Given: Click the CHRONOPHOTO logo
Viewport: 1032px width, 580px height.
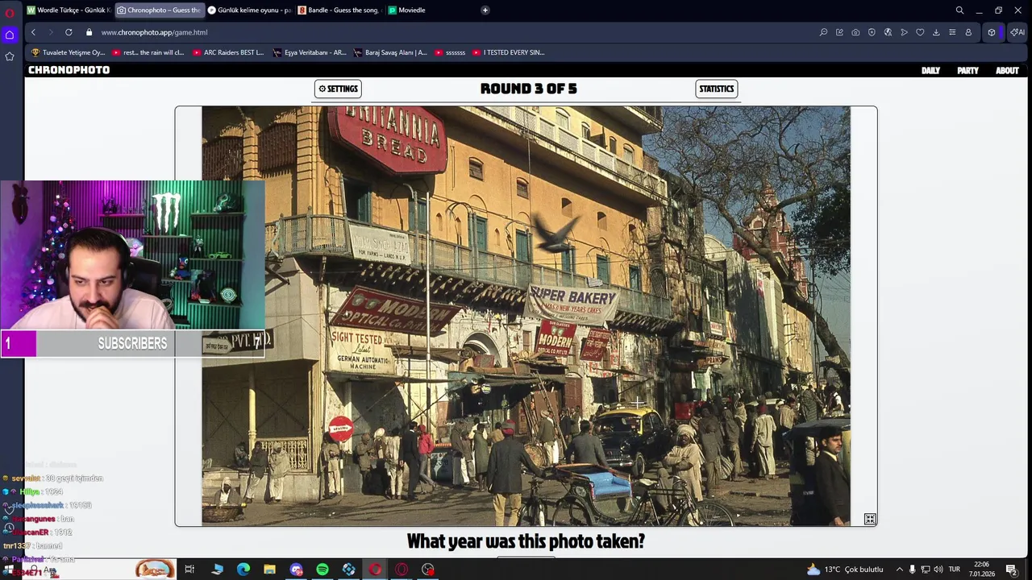Looking at the screenshot, I should tap(69, 70).
